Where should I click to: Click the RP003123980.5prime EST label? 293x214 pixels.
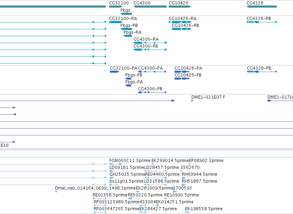[x=117, y=202]
